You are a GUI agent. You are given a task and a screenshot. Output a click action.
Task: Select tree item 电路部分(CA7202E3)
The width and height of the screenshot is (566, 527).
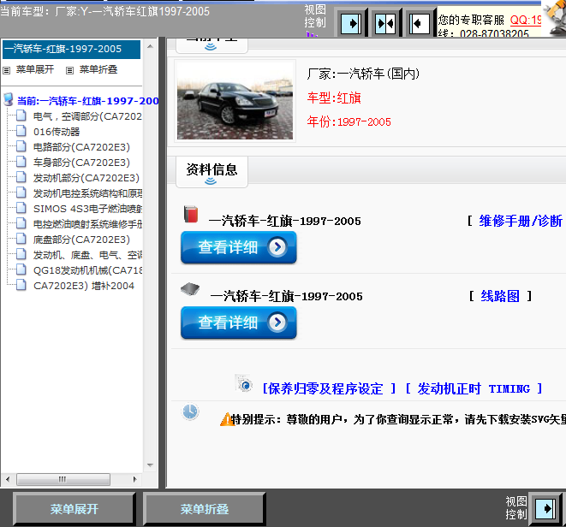[x=81, y=147]
